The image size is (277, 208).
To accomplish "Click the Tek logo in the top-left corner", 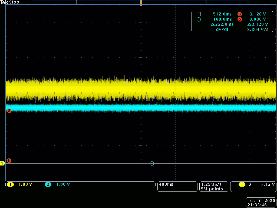I will tap(4, 2).
